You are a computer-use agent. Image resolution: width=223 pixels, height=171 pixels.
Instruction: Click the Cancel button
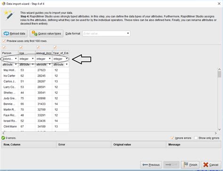[x=211, y=165]
